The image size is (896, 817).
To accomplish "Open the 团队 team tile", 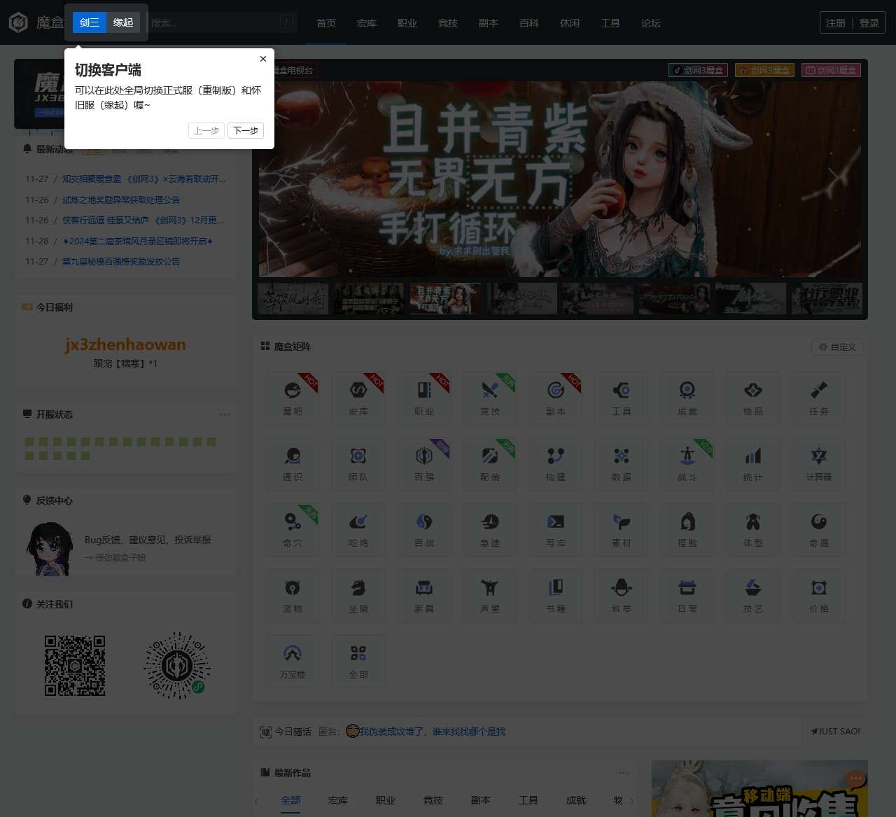I will pos(358,463).
